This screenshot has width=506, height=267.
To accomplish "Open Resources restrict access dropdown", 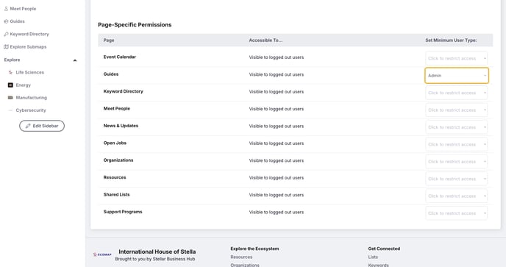I will pos(456,179).
